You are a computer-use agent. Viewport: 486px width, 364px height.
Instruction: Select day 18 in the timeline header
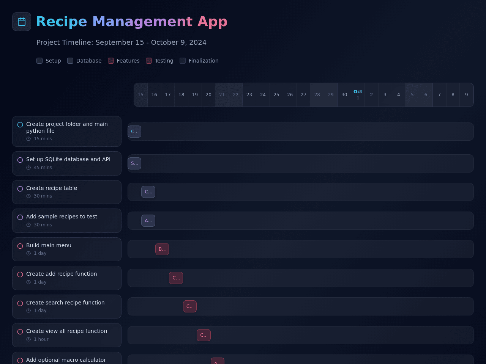point(181,95)
